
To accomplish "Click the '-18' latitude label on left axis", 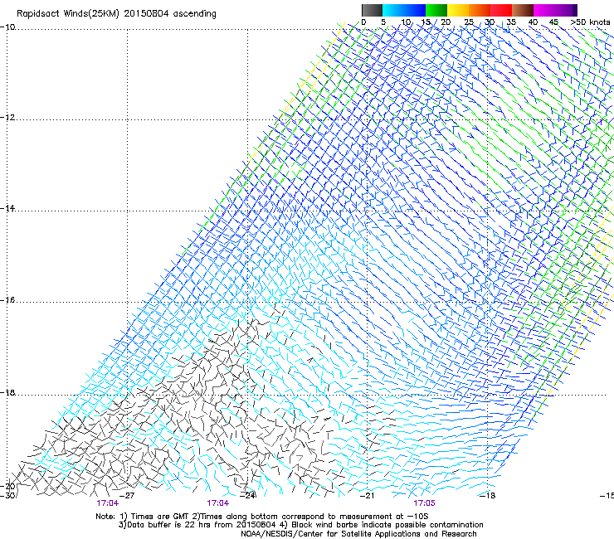I will click(x=7, y=392).
